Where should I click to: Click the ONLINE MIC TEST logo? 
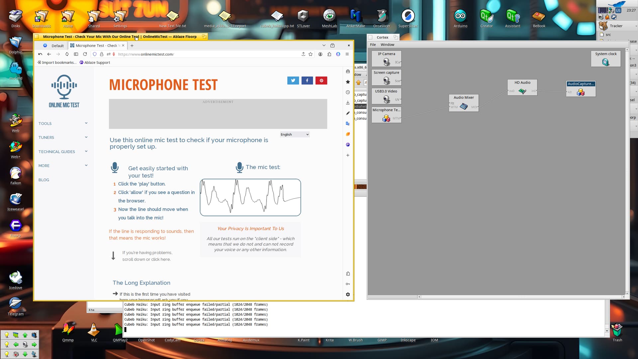point(64,91)
